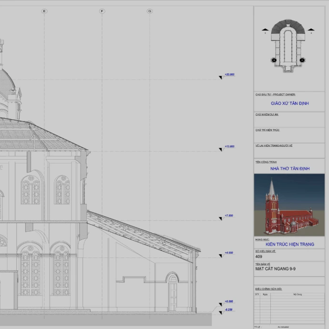Image resolution: width=329 pixels, height=329 pixels.
Task: Click the +20.960 elevation value text
Action: click(229, 74)
